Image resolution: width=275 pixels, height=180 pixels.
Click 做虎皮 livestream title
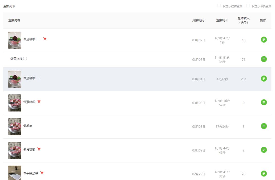click(x=28, y=126)
